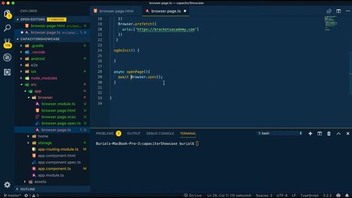Expand the ios folder
The image size is (352, 198).
click(x=34, y=71)
